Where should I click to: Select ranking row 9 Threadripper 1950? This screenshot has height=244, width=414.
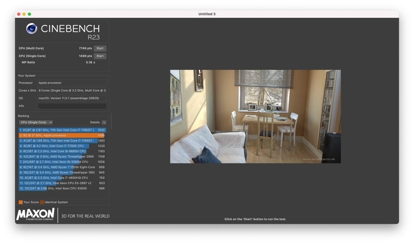(x=63, y=173)
